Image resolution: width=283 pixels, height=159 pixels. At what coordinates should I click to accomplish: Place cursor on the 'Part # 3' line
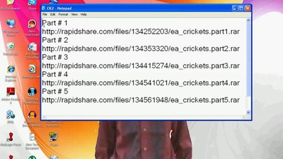click(x=55, y=57)
